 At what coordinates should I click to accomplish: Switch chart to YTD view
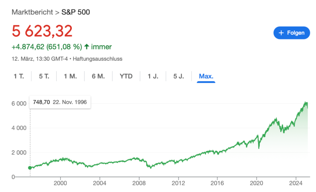click(x=126, y=76)
